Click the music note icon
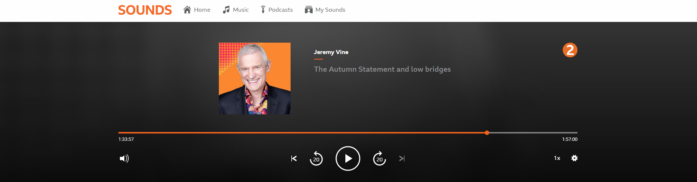 pos(226,10)
